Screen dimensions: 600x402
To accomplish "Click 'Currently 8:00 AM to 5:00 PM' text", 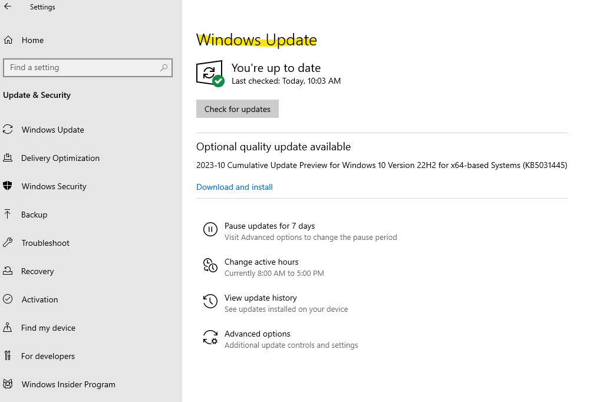I will pyautogui.click(x=274, y=274).
